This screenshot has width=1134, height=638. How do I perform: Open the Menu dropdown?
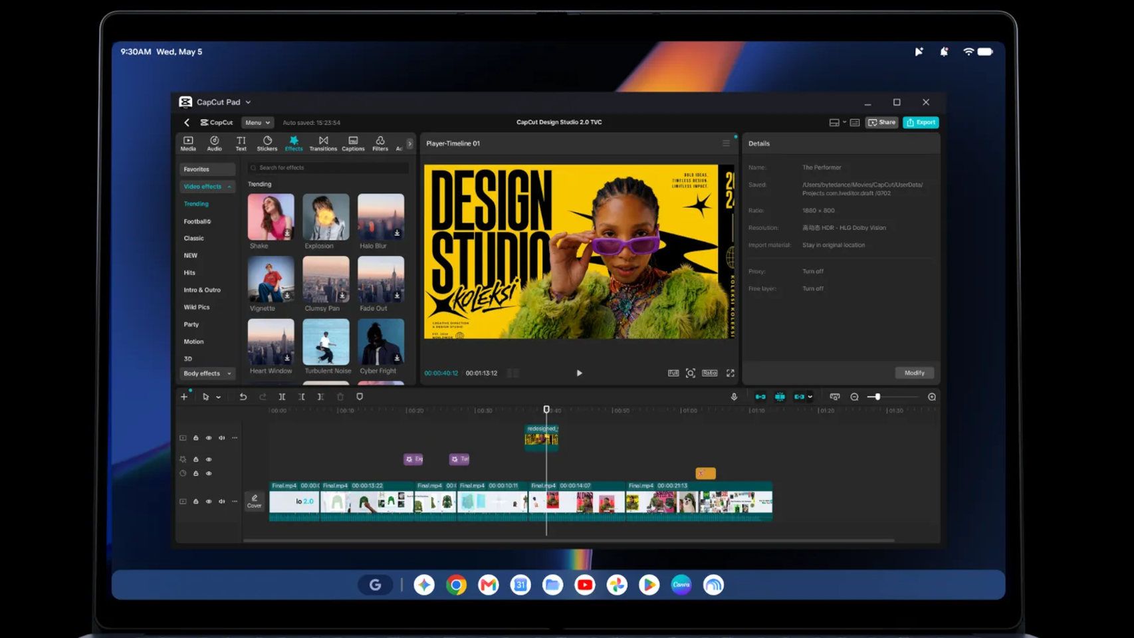pyautogui.click(x=257, y=122)
